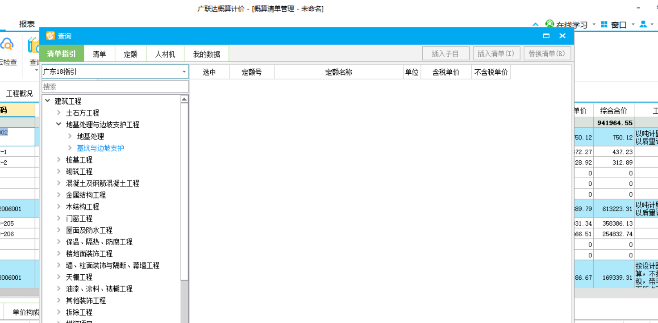Image resolution: width=658 pixels, height=323 pixels.
Task: Switch to the 清单 tab
Action: point(99,54)
